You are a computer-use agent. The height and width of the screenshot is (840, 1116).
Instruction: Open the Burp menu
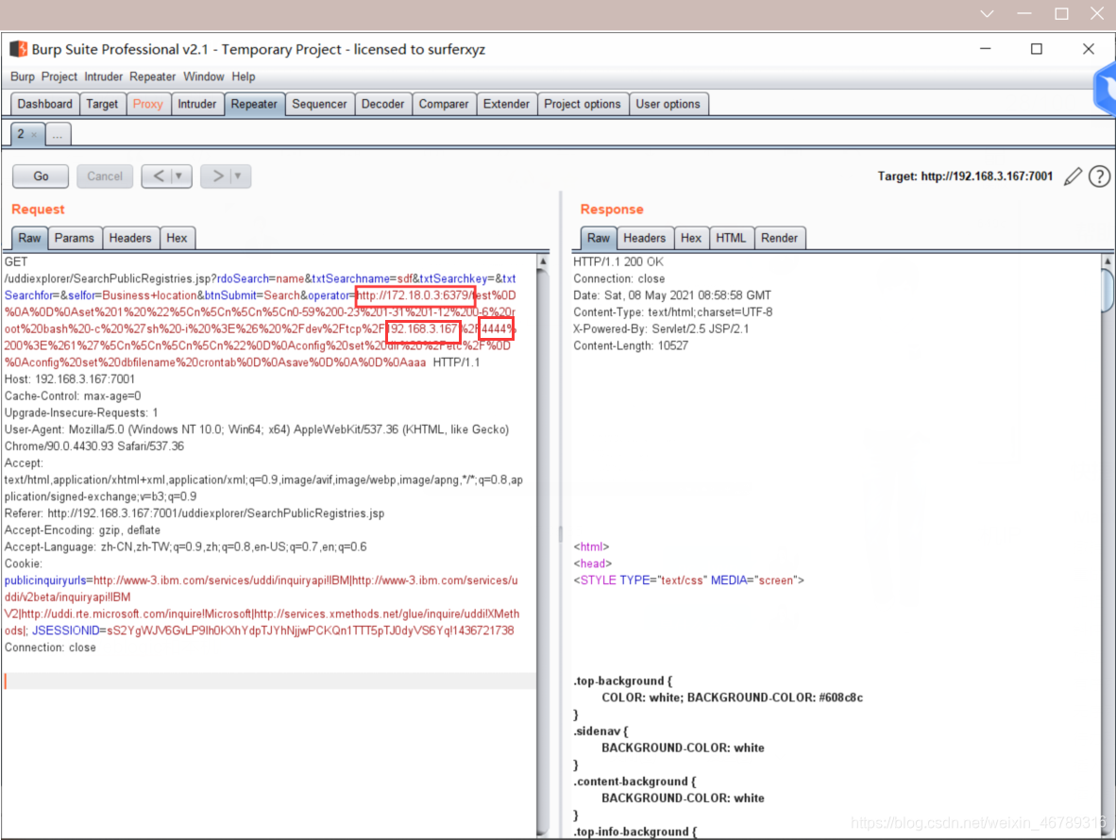pyautogui.click(x=22, y=76)
